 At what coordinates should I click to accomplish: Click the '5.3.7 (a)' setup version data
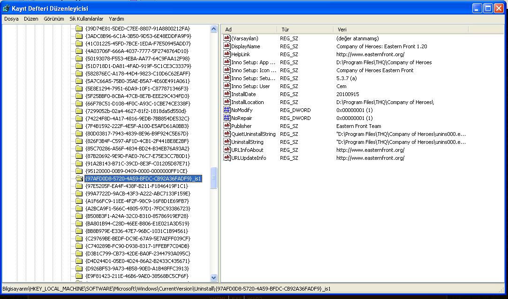346,78
